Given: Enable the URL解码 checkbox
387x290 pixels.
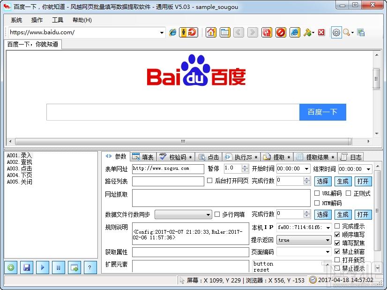Looking at the screenshot, I should click(x=317, y=193).
